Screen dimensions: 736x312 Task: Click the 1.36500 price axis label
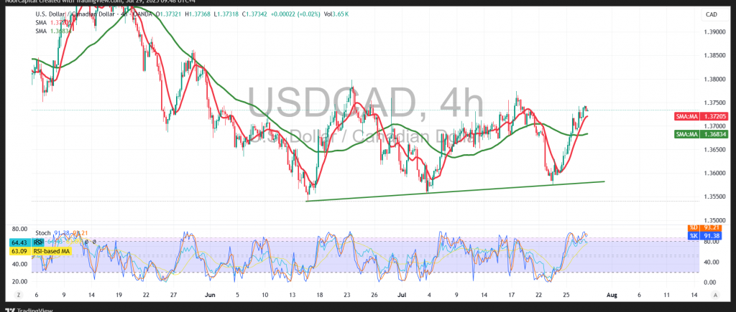coord(714,150)
